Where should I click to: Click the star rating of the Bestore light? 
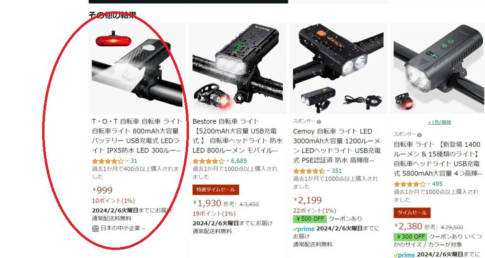point(208,161)
